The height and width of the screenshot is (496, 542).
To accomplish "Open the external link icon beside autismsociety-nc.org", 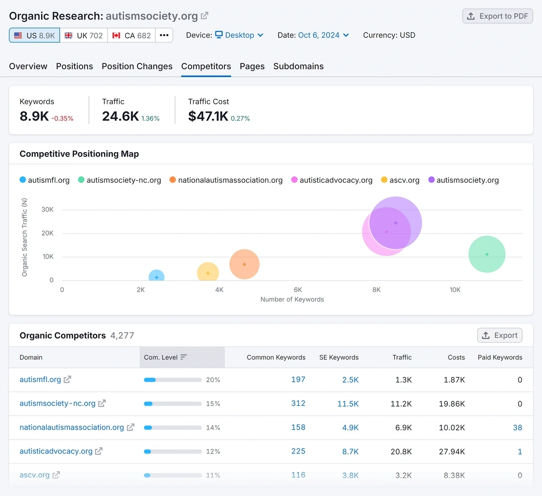I will [102, 403].
